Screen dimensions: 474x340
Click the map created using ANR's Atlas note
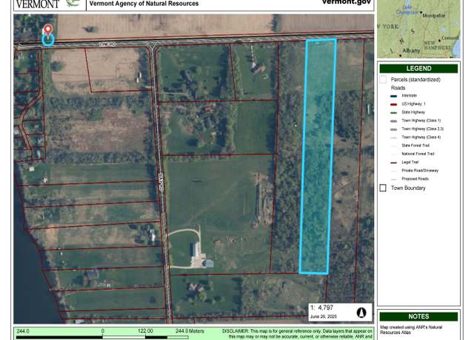coord(411,330)
